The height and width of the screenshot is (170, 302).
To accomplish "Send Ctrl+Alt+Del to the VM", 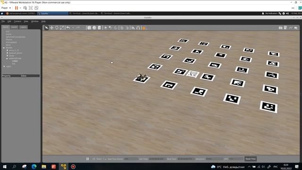I will coord(25,8).
